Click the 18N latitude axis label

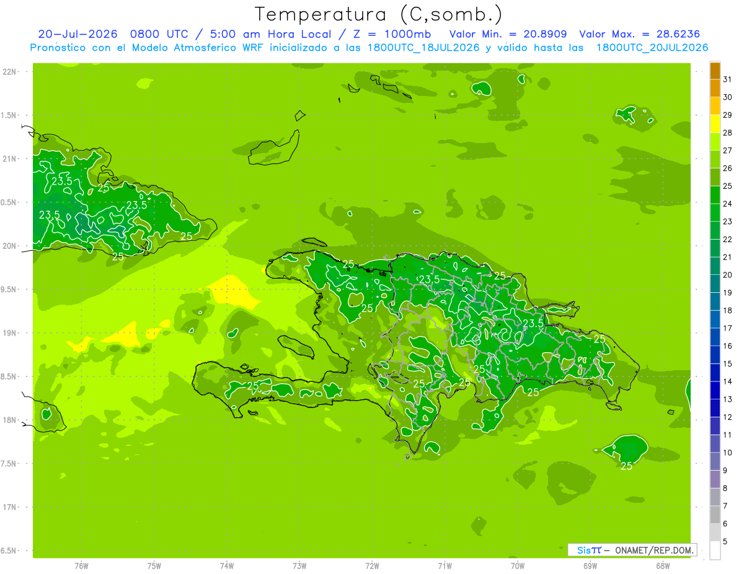(x=11, y=420)
